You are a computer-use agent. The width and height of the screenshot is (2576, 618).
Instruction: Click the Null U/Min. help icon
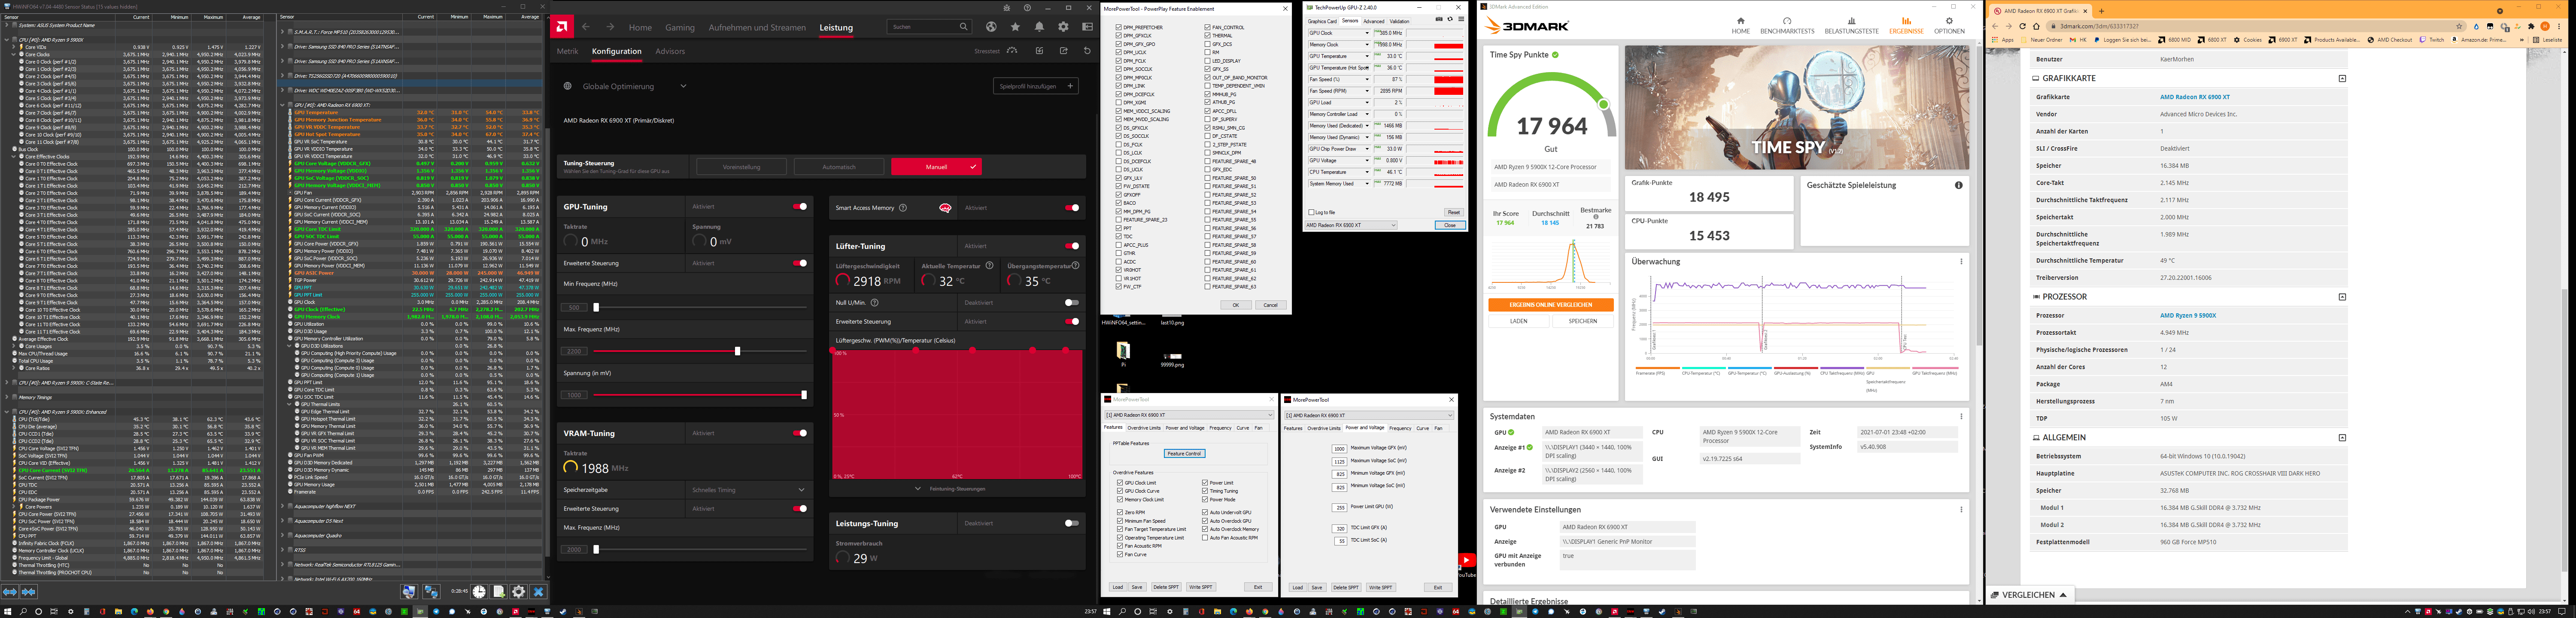point(874,302)
